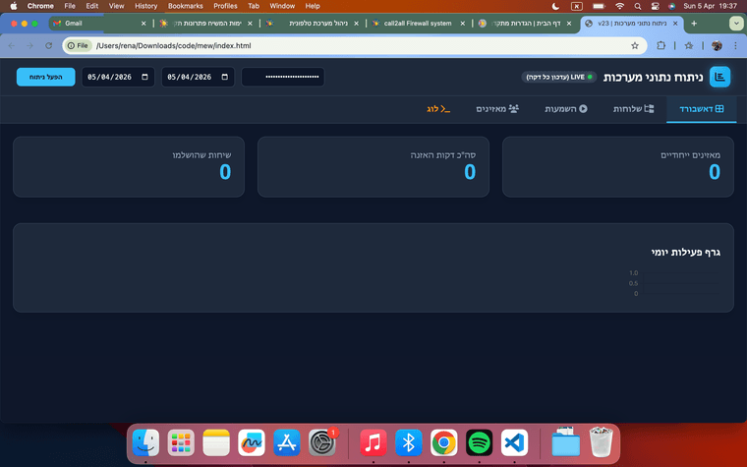Click the blue chart logo icon
747x467 pixels.
[719, 77]
